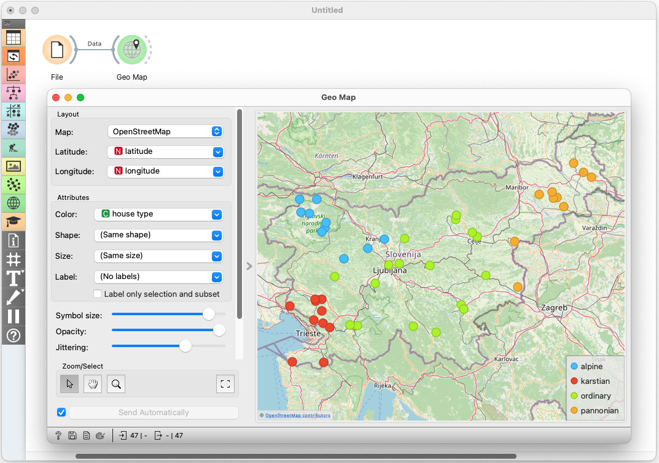The height and width of the screenshot is (463, 659).
Task: Click the control panel vertical scrollbar
Action: click(240, 214)
